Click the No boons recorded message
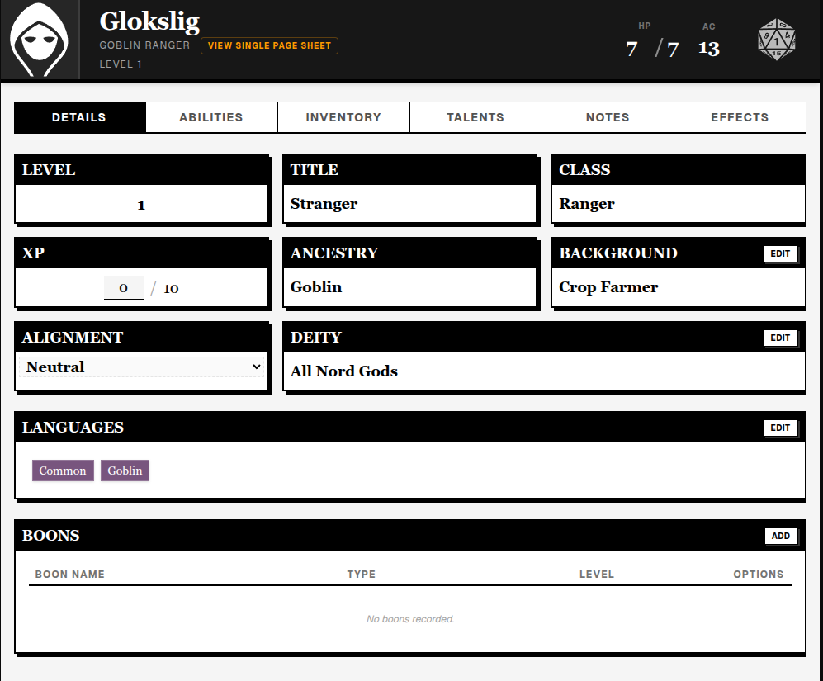The height and width of the screenshot is (681, 823). pyautogui.click(x=410, y=619)
